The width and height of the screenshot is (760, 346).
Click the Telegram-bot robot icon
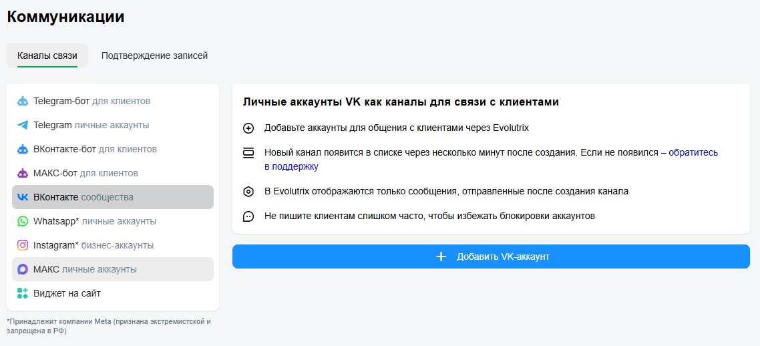(23, 101)
